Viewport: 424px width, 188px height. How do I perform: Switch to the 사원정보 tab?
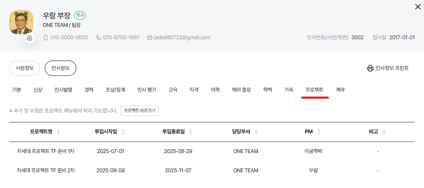pyautogui.click(x=24, y=68)
